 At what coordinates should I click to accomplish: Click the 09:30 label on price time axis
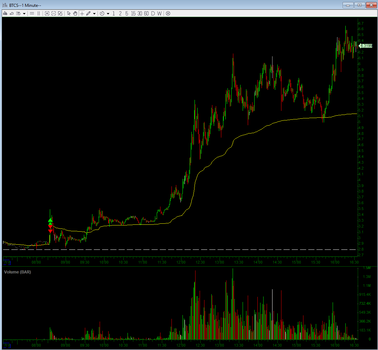(x=85, y=262)
